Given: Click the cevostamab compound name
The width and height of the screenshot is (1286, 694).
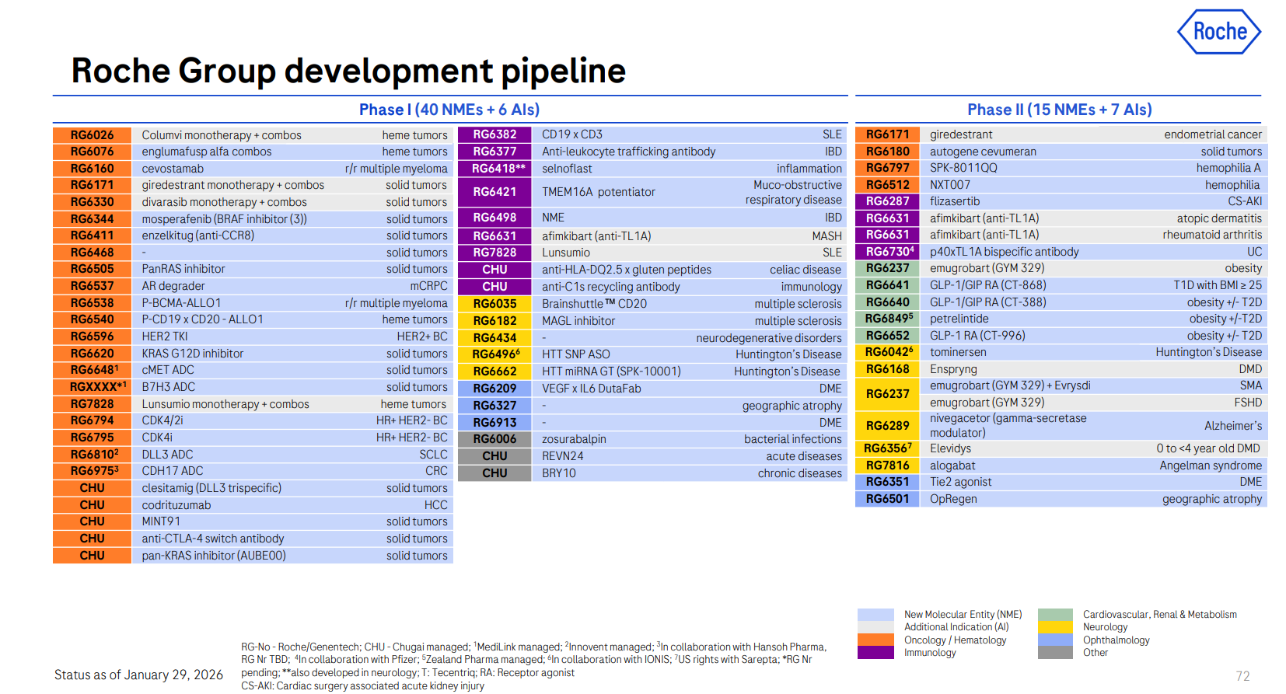Looking at the screenshot, I should click(x=173, y=169).
